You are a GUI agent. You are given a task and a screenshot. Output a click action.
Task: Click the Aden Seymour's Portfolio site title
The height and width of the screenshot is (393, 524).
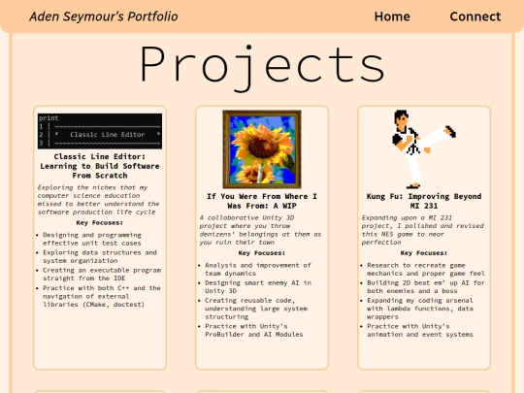tap(104, 16)
